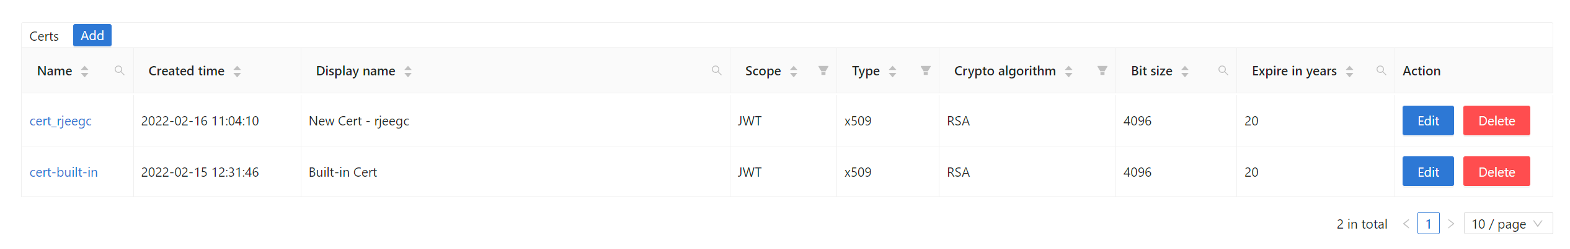Go to the next page arrow

point(1451,224)
